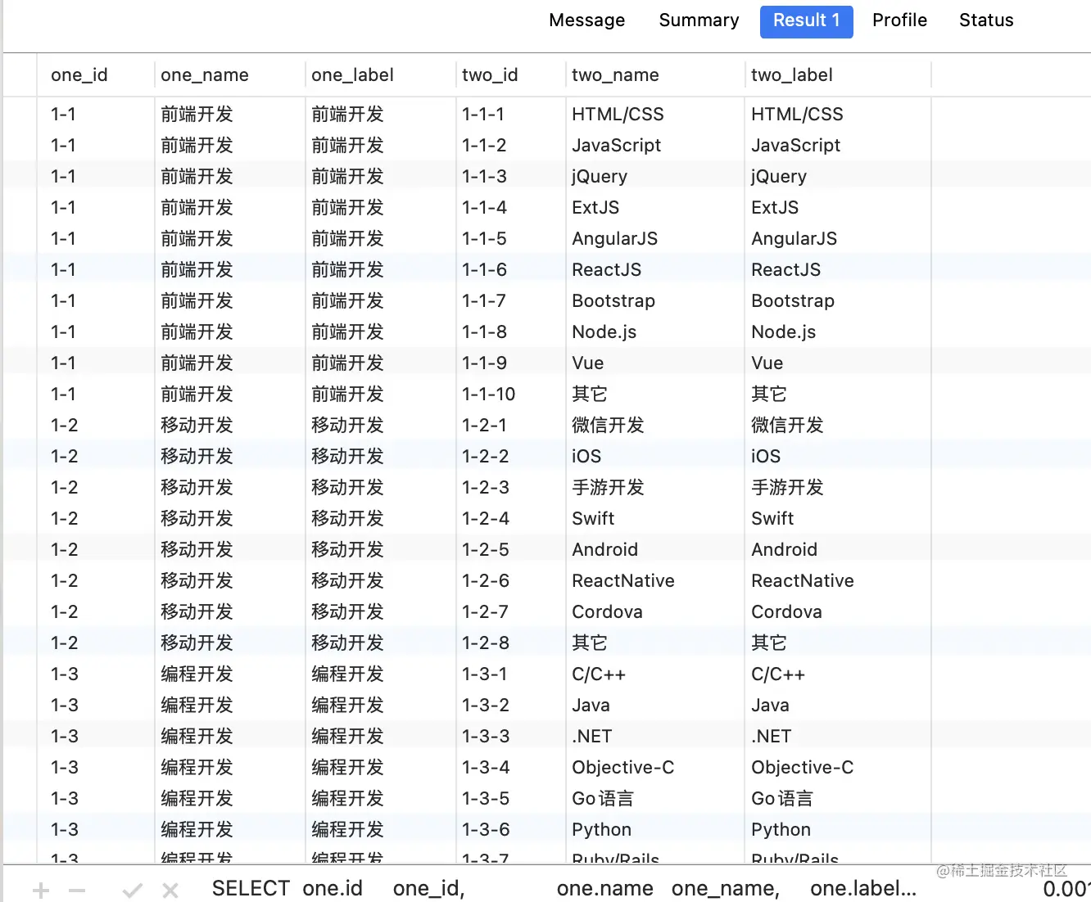
Task: Click C/C++ in the two_name column
Action: 598,674
